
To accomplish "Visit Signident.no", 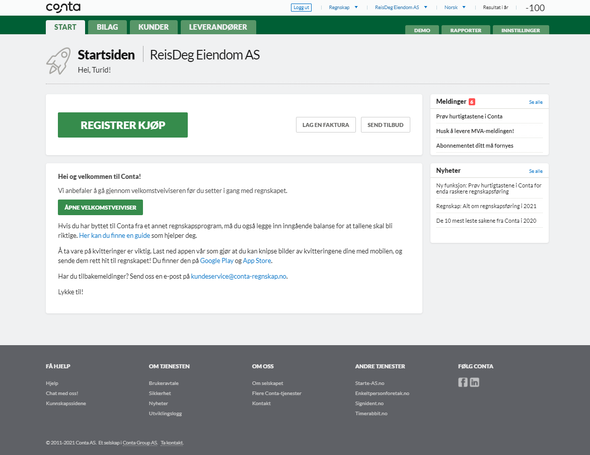I will (369, 404).
